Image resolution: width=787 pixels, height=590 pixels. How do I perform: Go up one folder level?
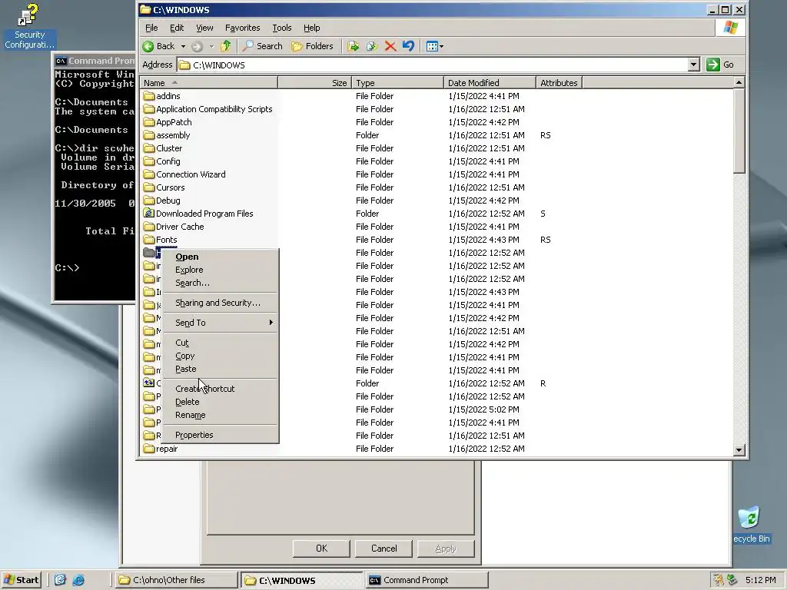pos(226,46)
